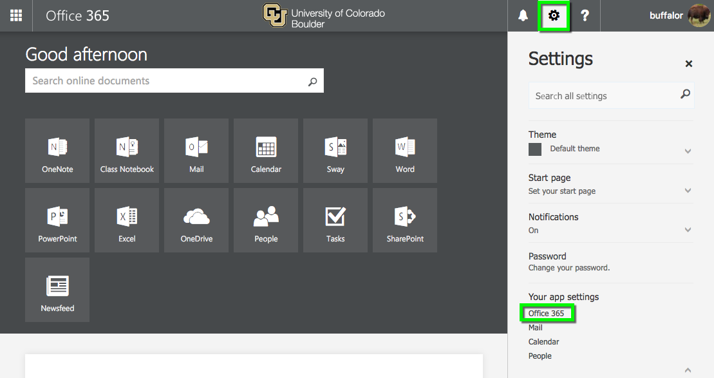Viewport: 714px width, 378px height.
Task: Click the search icon in online documents box
Action: pos(312,82)
